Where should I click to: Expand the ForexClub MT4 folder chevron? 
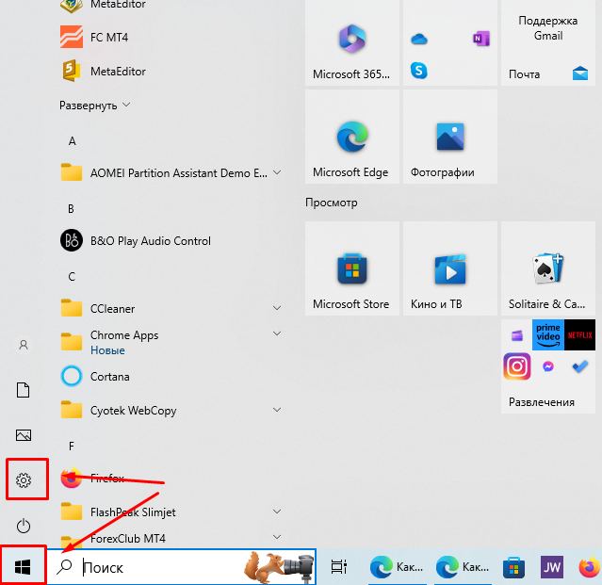[277, 537]
